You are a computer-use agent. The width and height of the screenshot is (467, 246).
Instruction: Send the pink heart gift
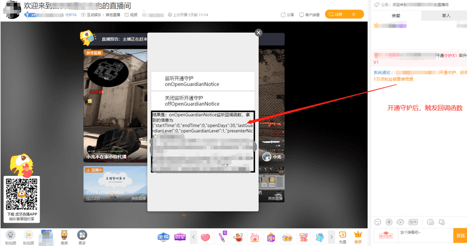pyautogui.click(x=205, y=237)
